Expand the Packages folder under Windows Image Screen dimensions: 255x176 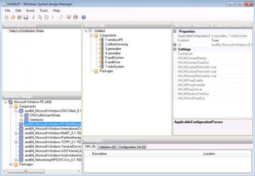pos(11,164)
